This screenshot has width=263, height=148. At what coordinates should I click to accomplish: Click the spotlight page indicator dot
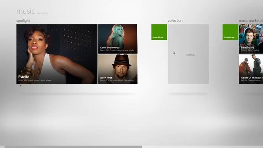click(21, 86)
